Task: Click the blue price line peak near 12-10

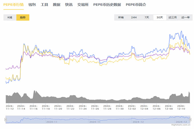Action: [181, 31]
